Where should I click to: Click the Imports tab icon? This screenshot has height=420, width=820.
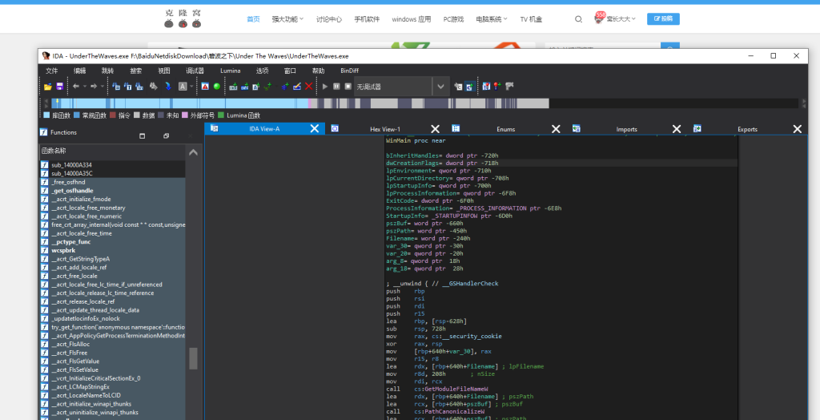(577, 128)
